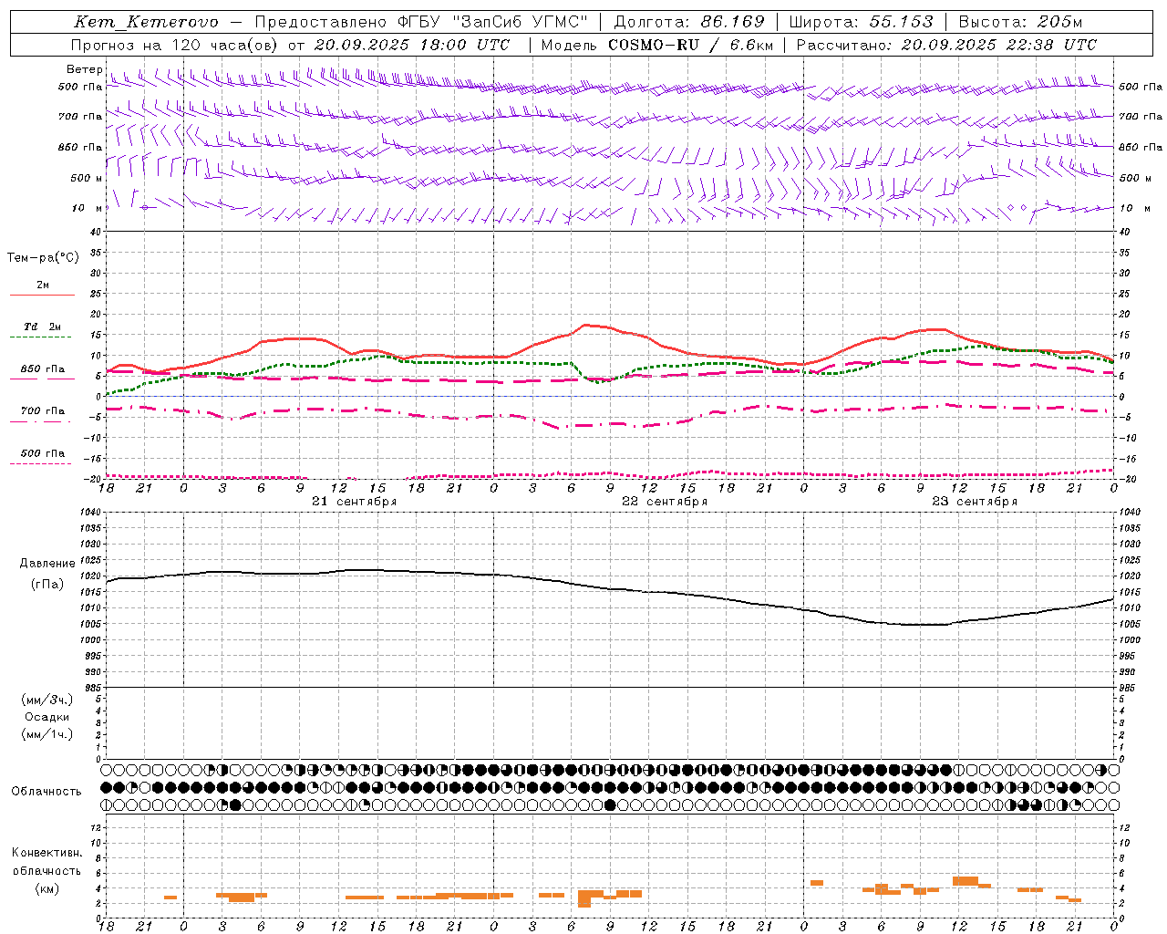1167x934 pixels.
Task: Click the Тем-ра(°C) temperature axis title
Action: click(43, 258)
